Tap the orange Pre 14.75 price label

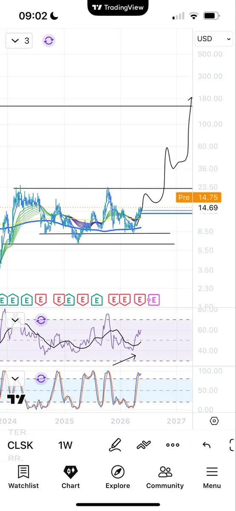(x=199, y=198)
